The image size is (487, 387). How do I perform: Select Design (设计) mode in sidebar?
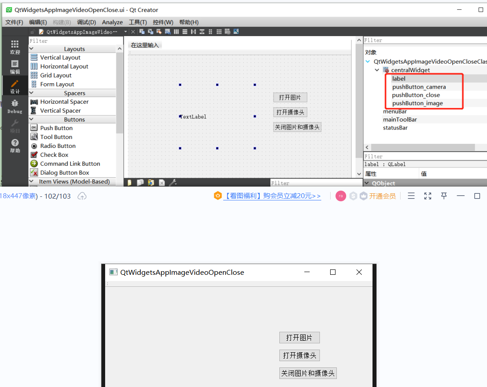(x=15, y=87)
